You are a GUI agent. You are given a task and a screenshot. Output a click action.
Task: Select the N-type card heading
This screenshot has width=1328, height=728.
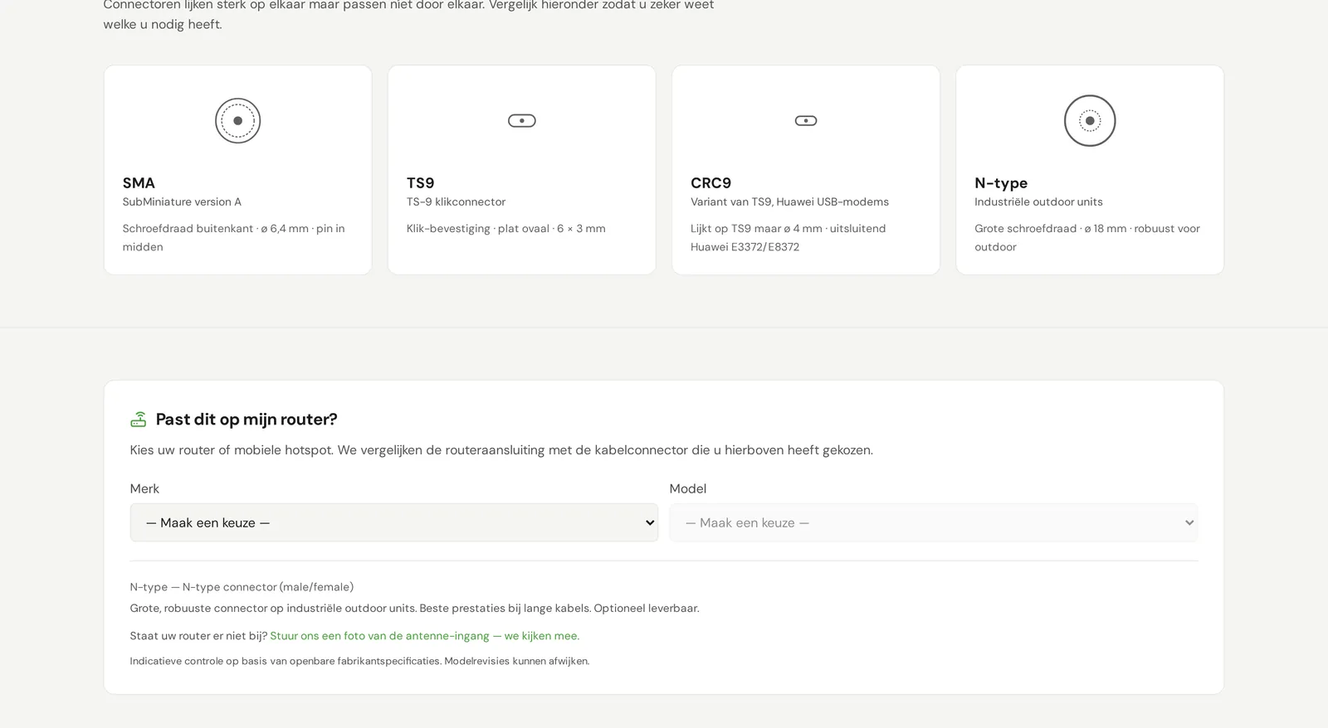[1001, 183]
